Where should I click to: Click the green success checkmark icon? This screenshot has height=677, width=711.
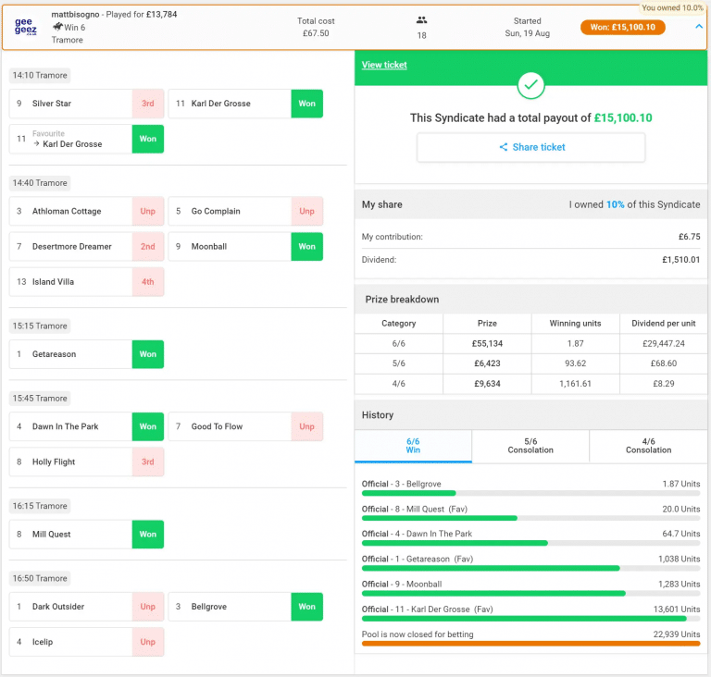point(530,85)
